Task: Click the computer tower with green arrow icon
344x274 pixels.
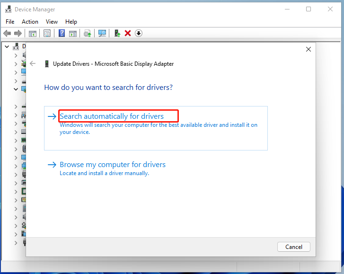Action: 117,33
